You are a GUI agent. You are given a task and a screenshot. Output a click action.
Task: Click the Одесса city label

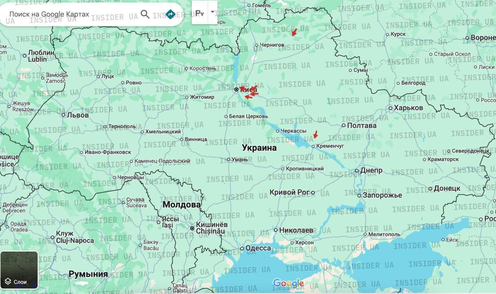258,248
